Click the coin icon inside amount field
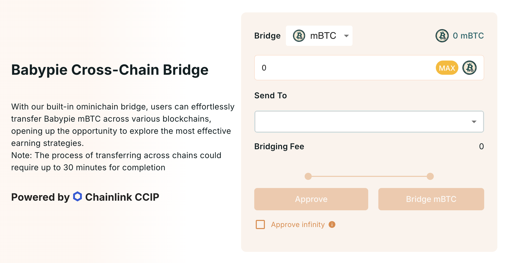The width and height of the screenshot is (509, 263). [x=469, y=68]
